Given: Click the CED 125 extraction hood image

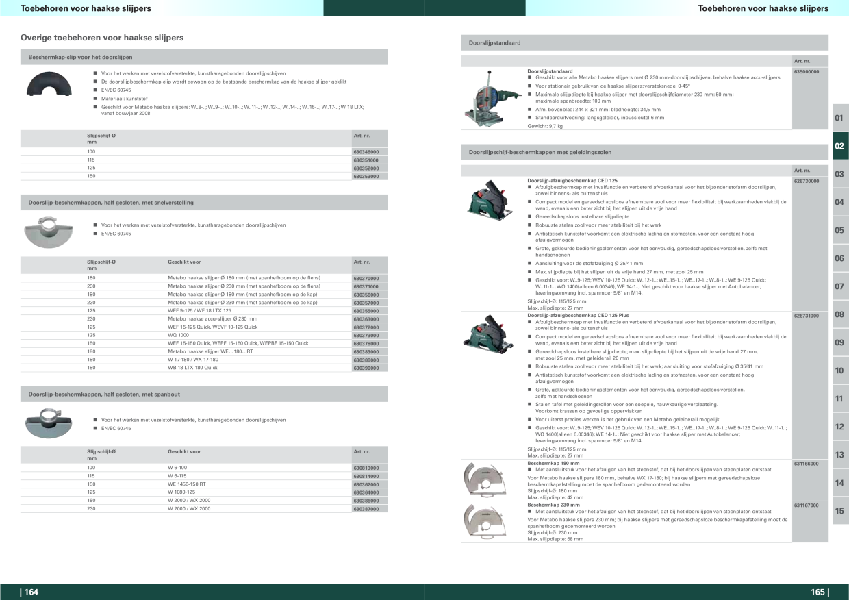Looking at the screenshot, I should (489, 200).
